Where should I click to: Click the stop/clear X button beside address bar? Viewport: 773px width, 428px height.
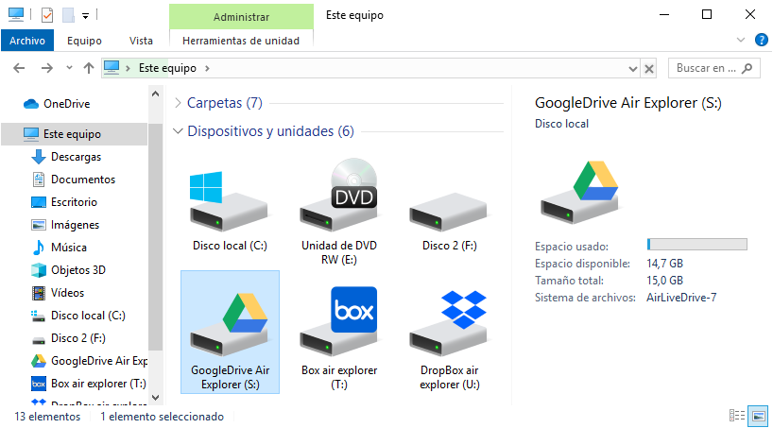point(649,69)
